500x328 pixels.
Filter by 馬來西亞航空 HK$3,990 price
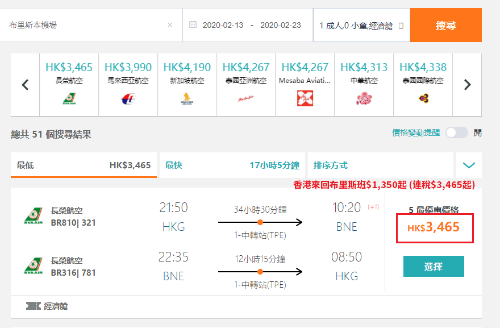coord(128,85)
